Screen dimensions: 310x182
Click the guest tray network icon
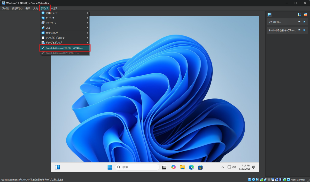point(229,167)
